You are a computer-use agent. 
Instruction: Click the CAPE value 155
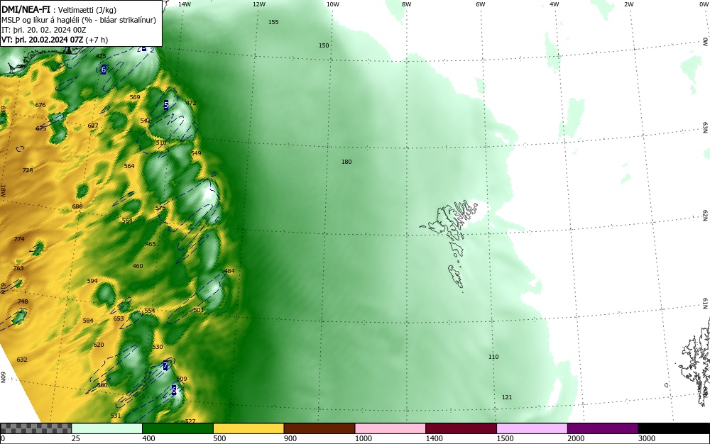[273, 22]
